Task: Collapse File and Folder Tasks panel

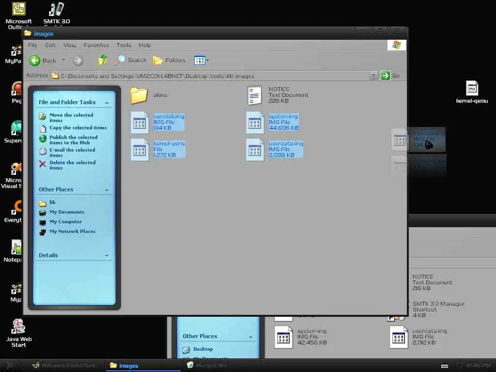Action: (106, 103)
